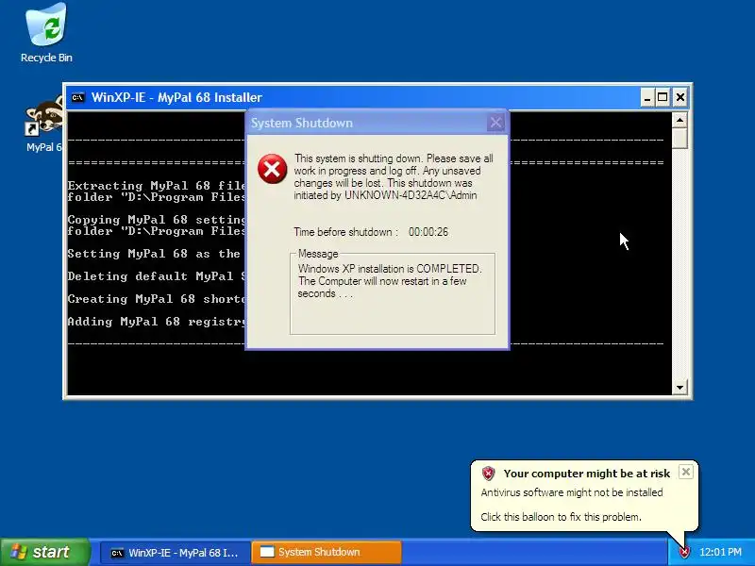Screen dimensions: 755x566
Task: Click the clock showing 12:01 PM
Action: pos(720,552)
